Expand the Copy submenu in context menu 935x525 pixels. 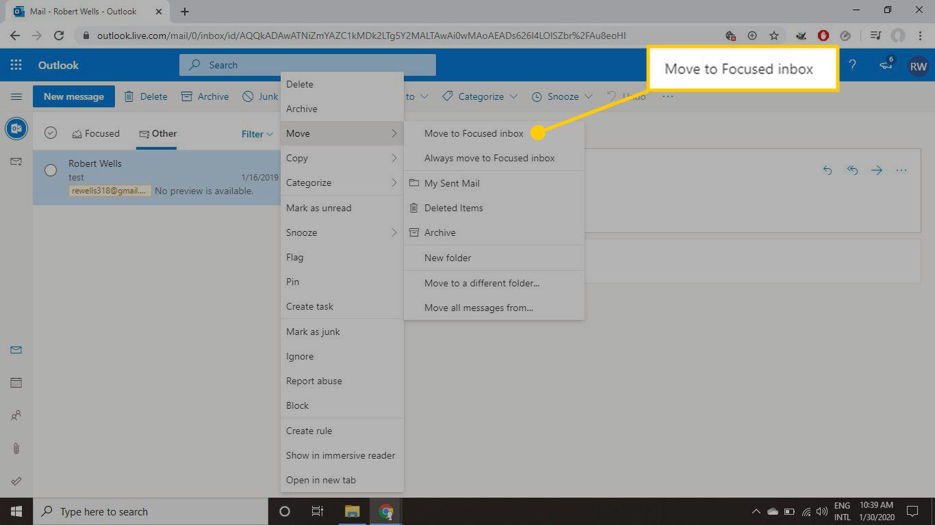(x=342, y=158)
